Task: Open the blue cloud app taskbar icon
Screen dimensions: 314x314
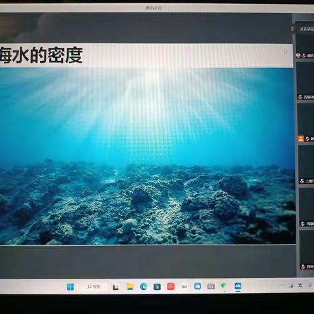Action: pos(198,287)
